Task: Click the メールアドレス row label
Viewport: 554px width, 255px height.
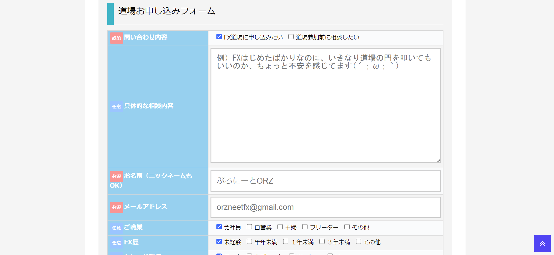Action: [145, 207]
